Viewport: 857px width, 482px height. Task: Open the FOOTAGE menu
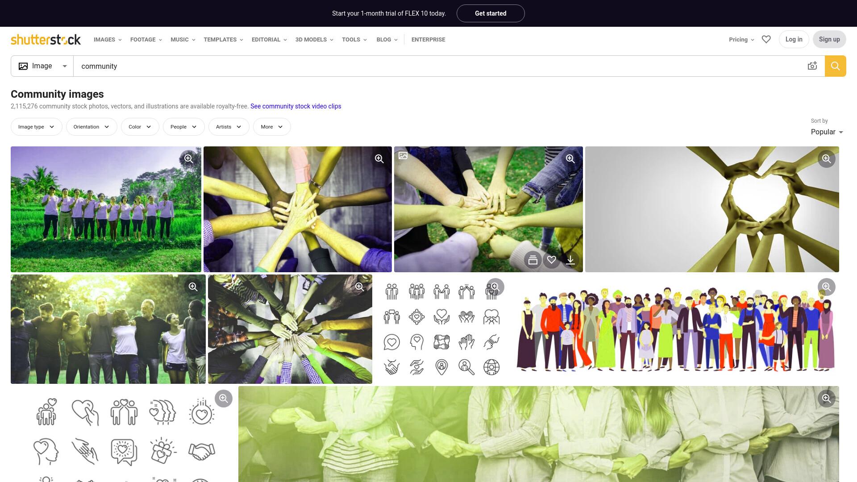click(x=146, y=39)
